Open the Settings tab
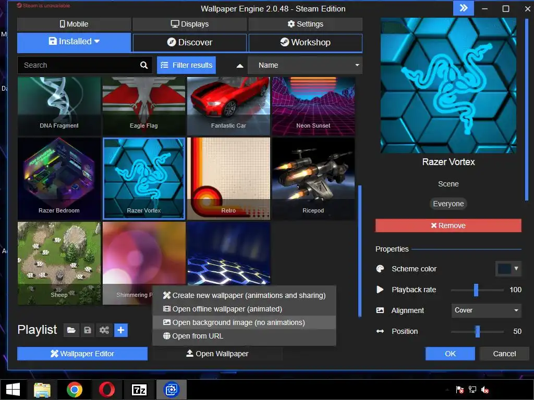This screenshot has height=400, width=534. (306, 24)
